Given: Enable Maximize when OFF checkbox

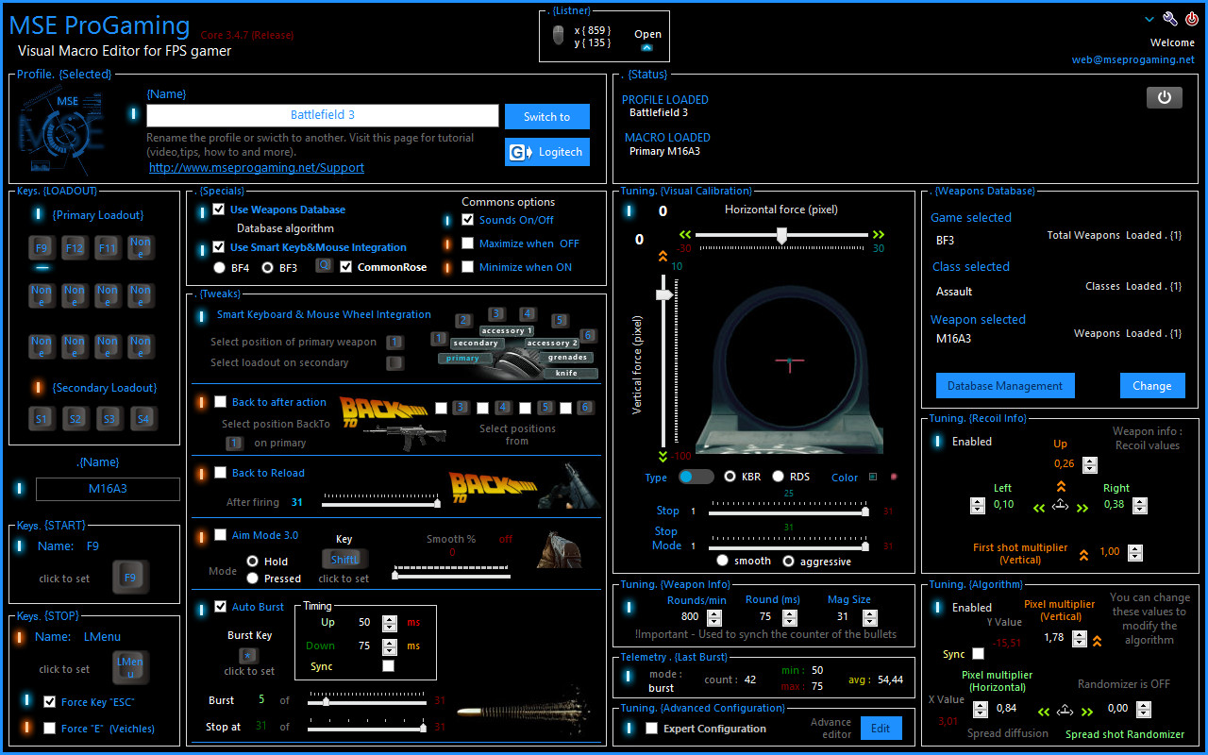Looking at the screenshot, I should 468,243.
